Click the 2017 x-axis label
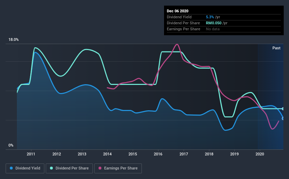Image resolution: width=289 pixels, height=179 pixels. tap(184, 154)
